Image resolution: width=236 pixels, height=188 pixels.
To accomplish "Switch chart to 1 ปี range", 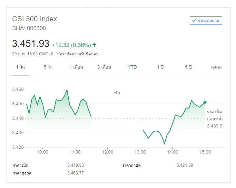I will (x=161, y=67).
